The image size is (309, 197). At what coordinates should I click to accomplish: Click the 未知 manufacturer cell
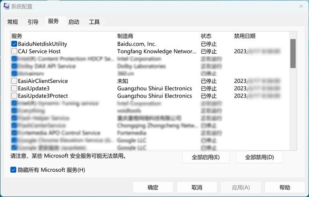tap(123, 81)
